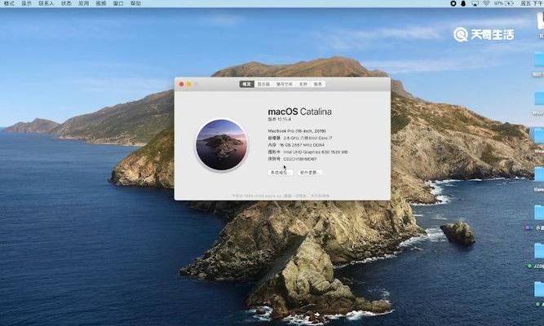Screen dimensions: 544x326
Task: Switch to the 显示器 tab
Action: point(263,84)
